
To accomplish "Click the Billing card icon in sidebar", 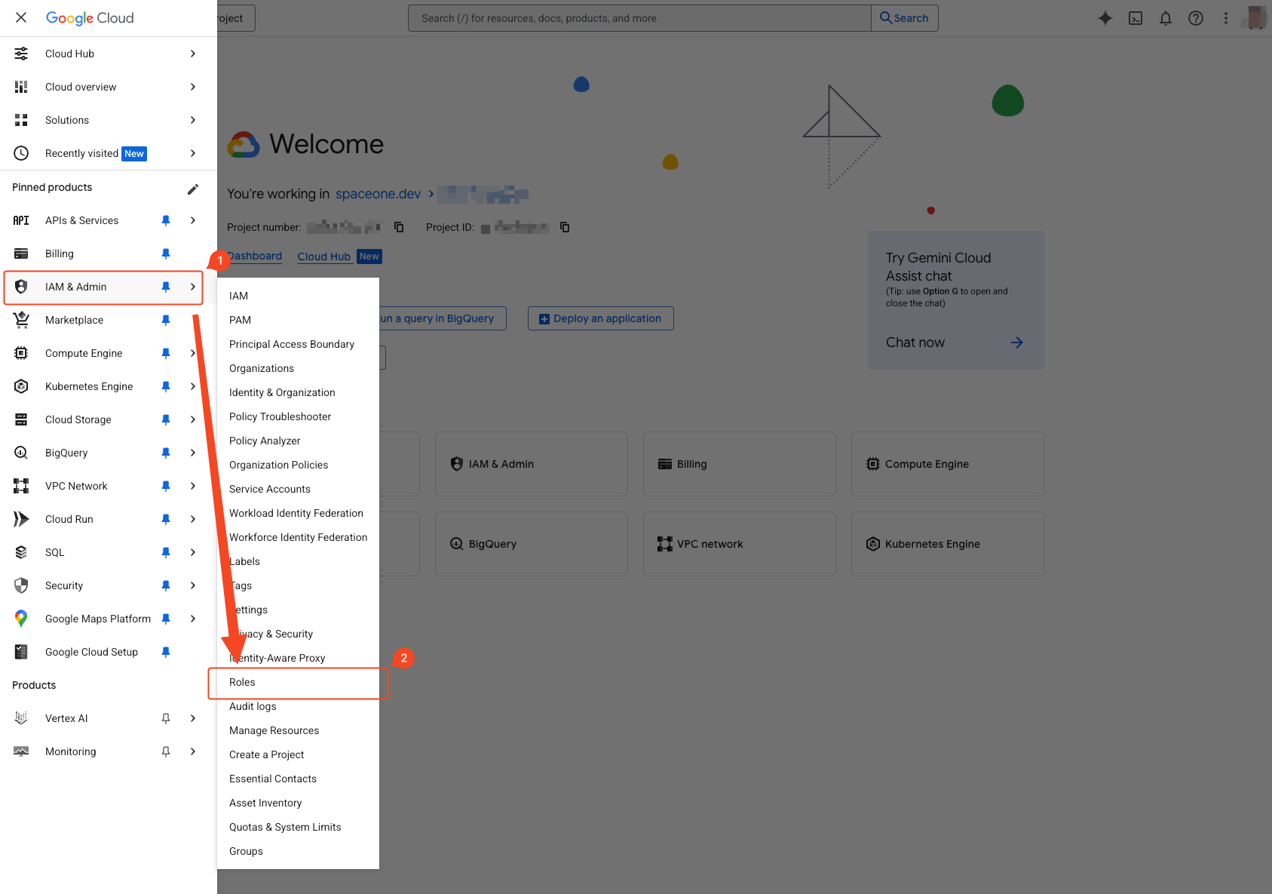I will [21, 253].
